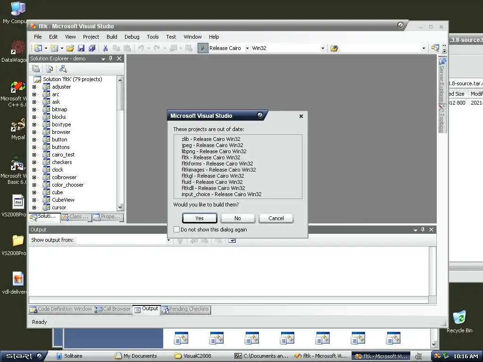
Task: Toggle word wrap in the Output toolbar
Action: click(x=232, y=240)
